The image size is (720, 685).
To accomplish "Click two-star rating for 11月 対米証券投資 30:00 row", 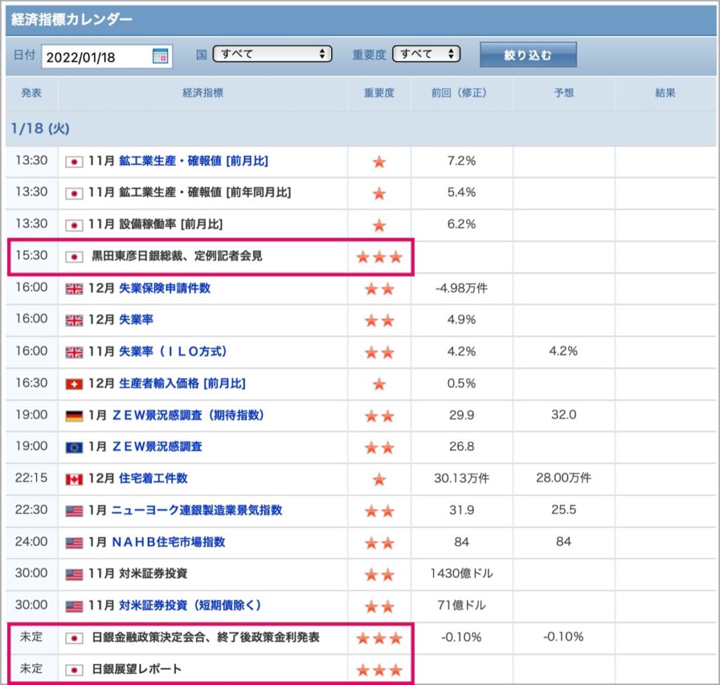I will coord(379,575).
